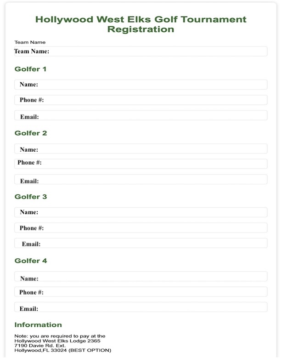Viewport: 281px width, 364px height.
Task: Click Golfer 4 Phone # input field
Action: [x=141, y=292]
